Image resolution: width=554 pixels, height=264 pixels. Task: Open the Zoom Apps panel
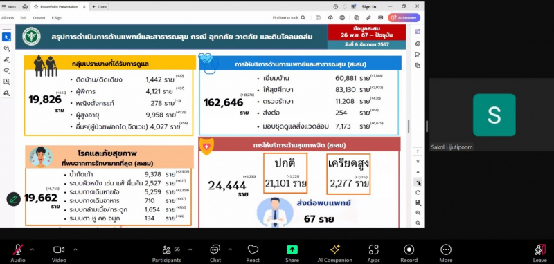[x=373, y=253]
